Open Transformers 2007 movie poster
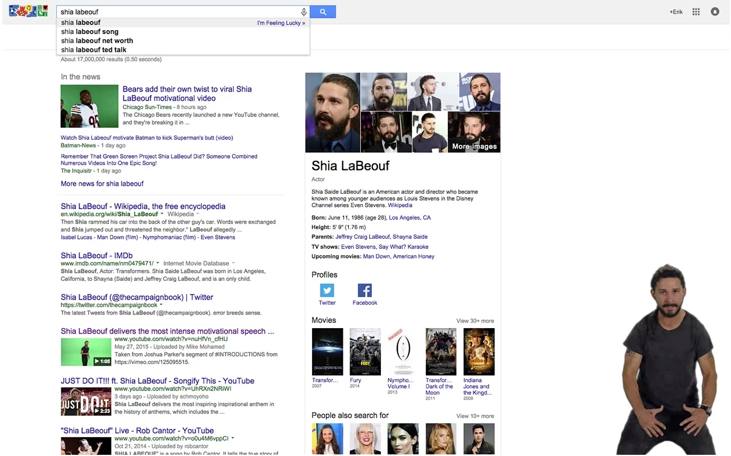This screenshot has width=731, height=456. point(327,351)
